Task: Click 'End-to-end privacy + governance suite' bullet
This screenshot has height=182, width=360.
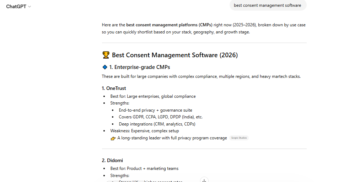Action: click(x=155, y=110)
